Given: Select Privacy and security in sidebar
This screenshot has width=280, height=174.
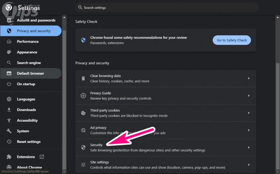Looking at the screenshot, I should click(x=31, y=31).
